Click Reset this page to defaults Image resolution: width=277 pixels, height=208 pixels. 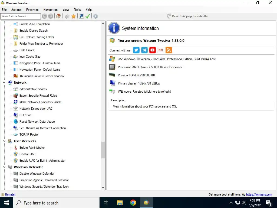coord(187,16)
